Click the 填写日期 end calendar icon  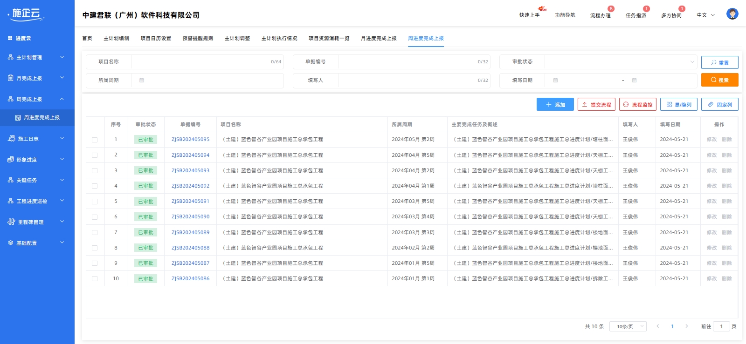tap(634, 81)
